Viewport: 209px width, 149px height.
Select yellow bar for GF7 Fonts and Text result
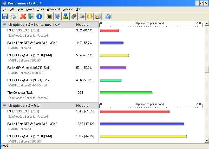click(114, 55)
